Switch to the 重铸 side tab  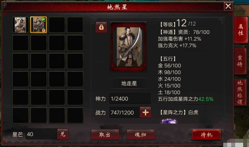pos(240,61)
